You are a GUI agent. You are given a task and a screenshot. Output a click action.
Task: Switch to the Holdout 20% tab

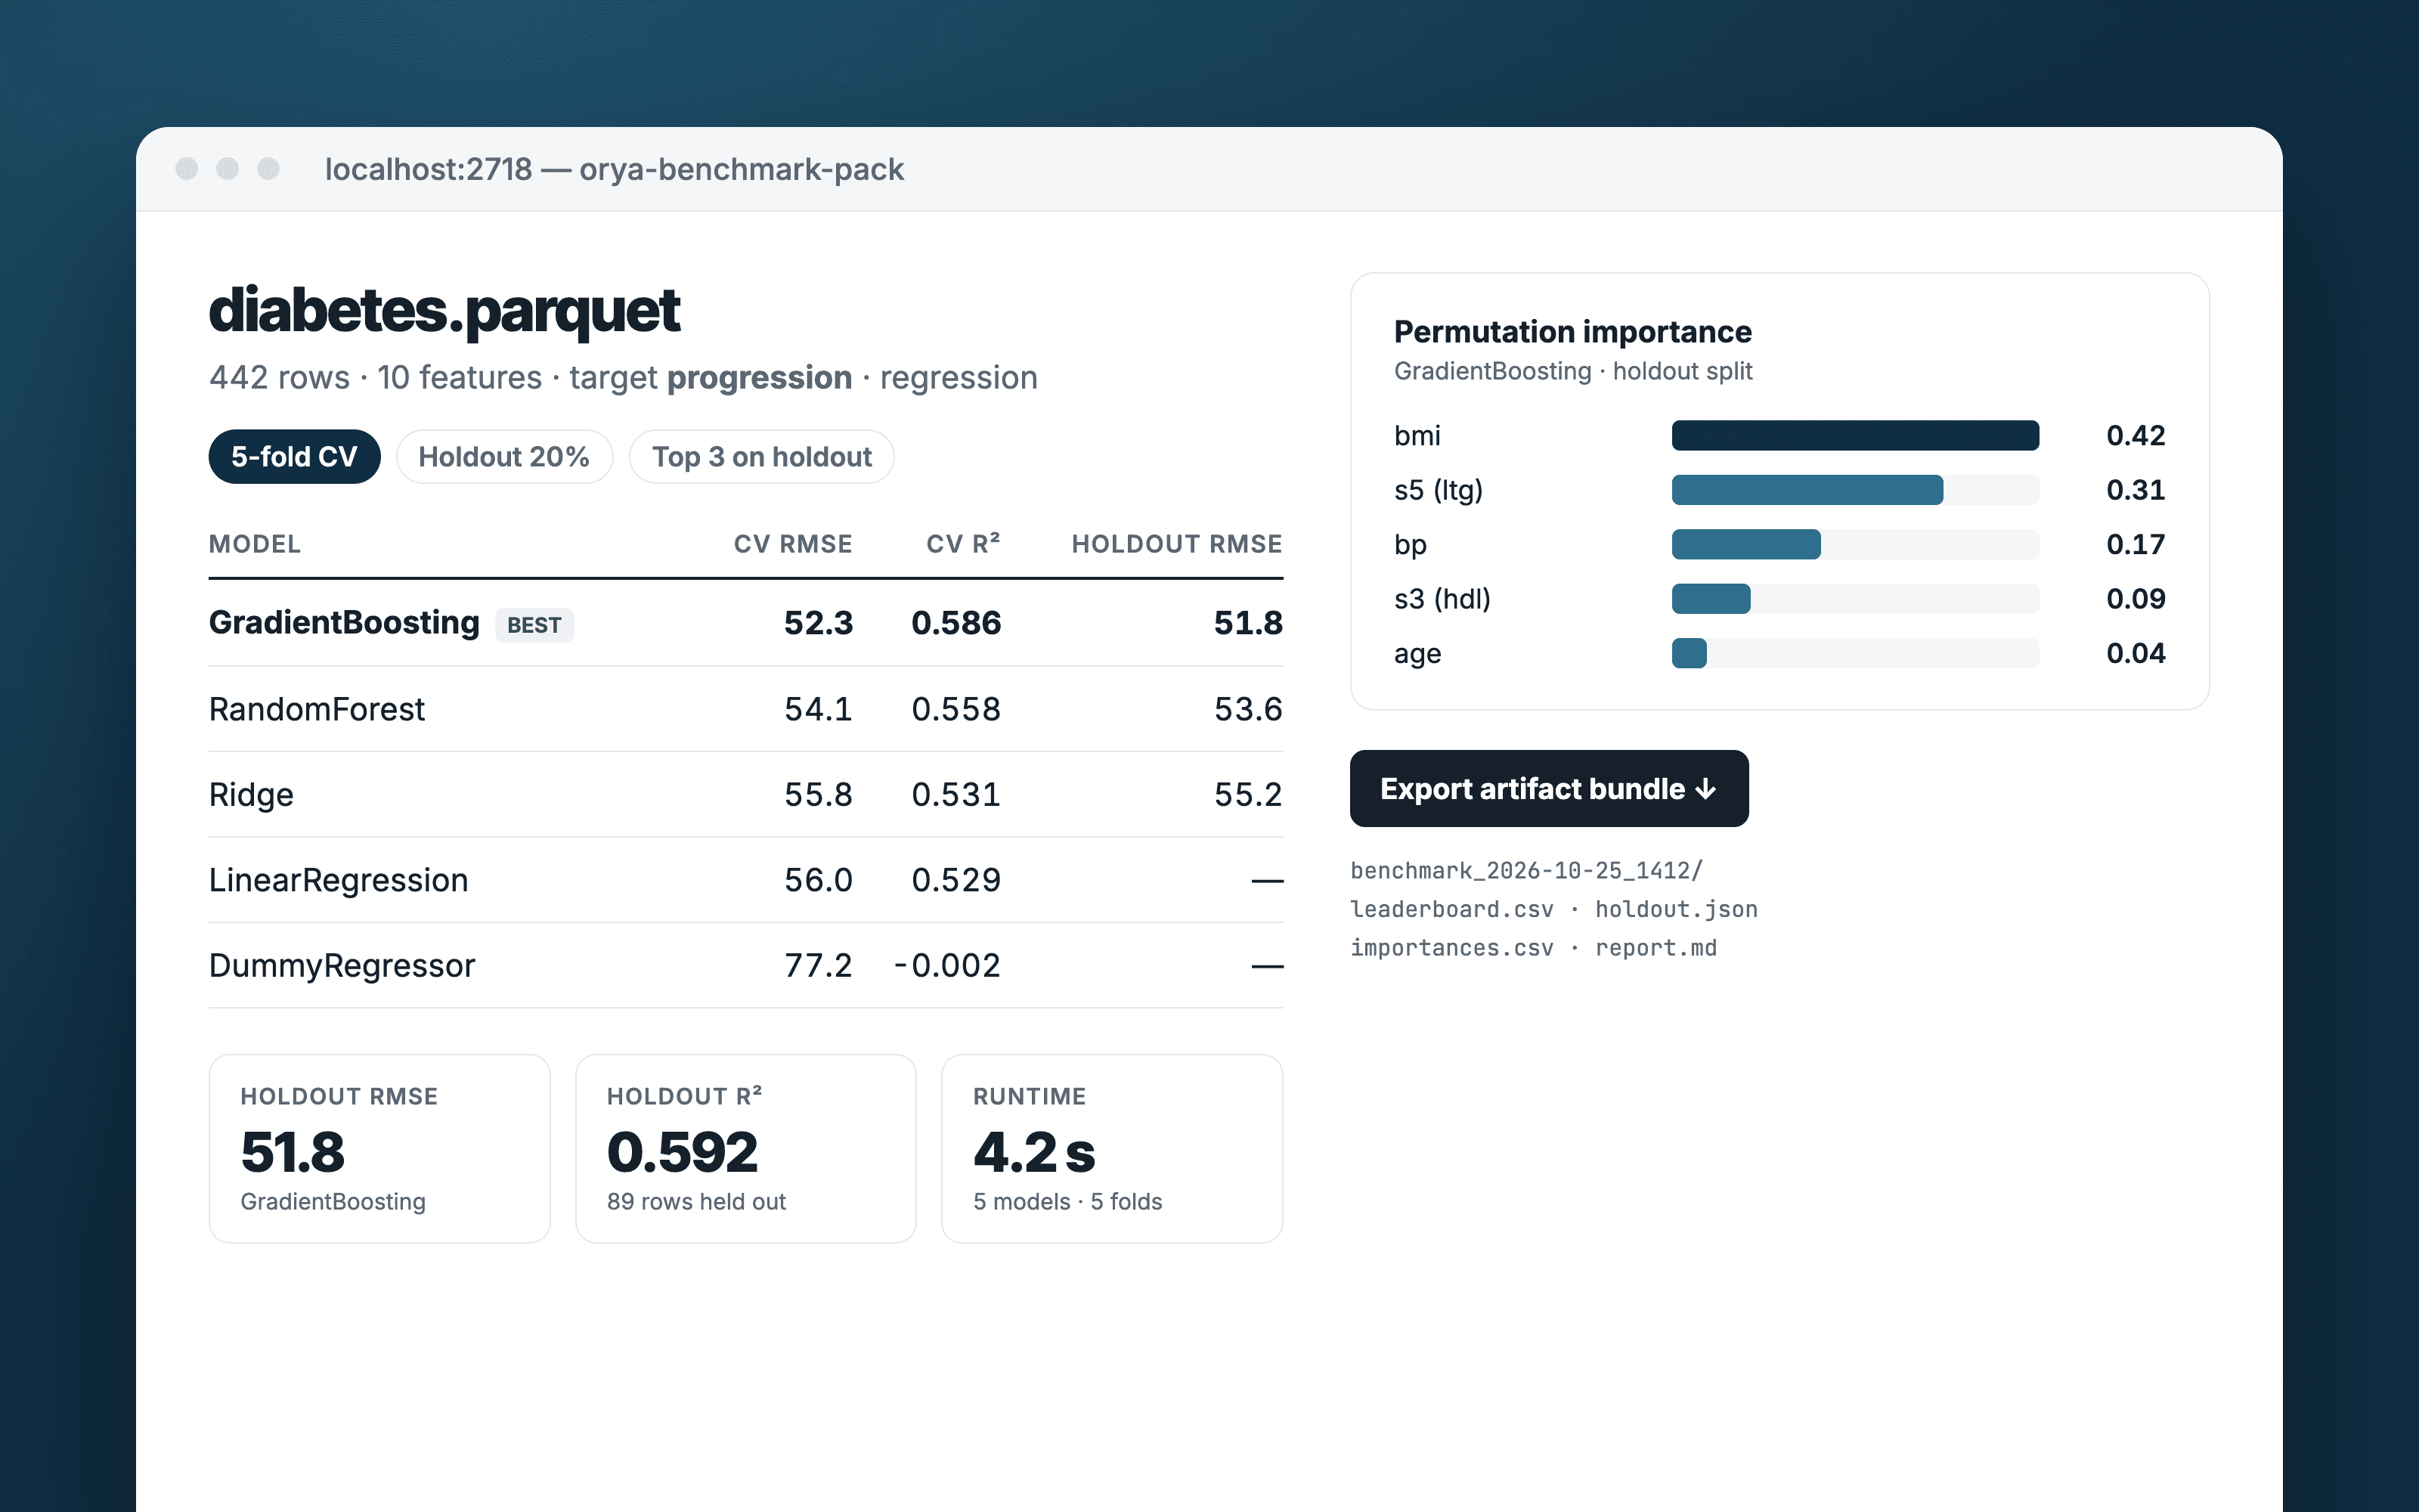pos(503,457)
